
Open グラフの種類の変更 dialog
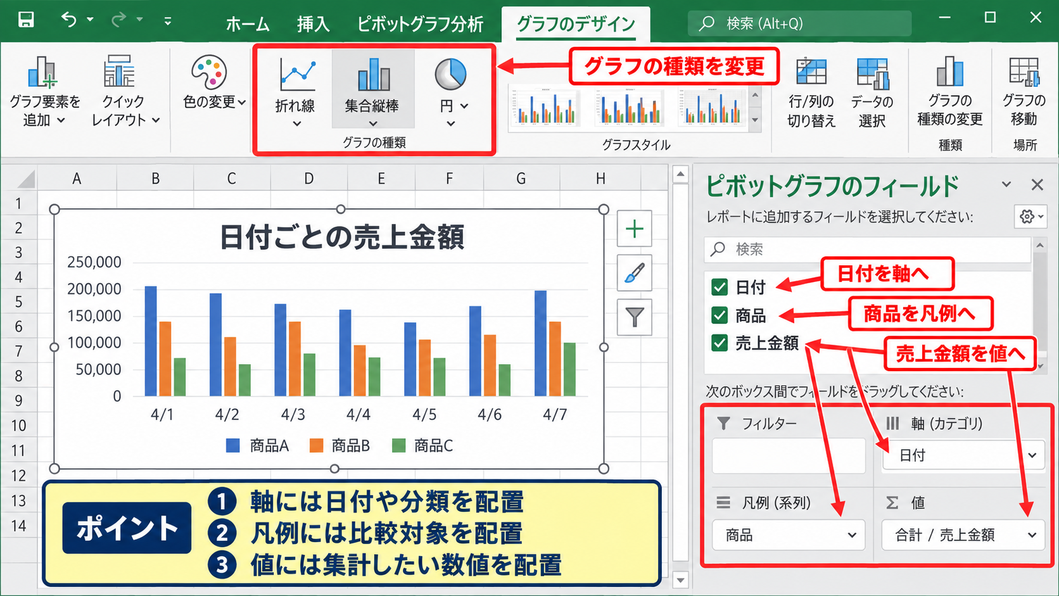[x=950, y=91]
